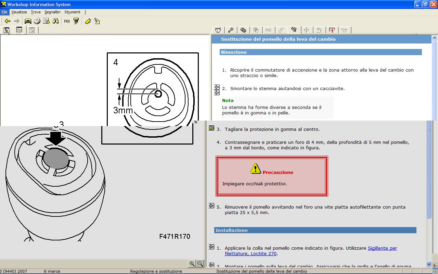The image size is (438, 274).
Task: Click the greyed pipe fitting tab
Action: (344, 30)
